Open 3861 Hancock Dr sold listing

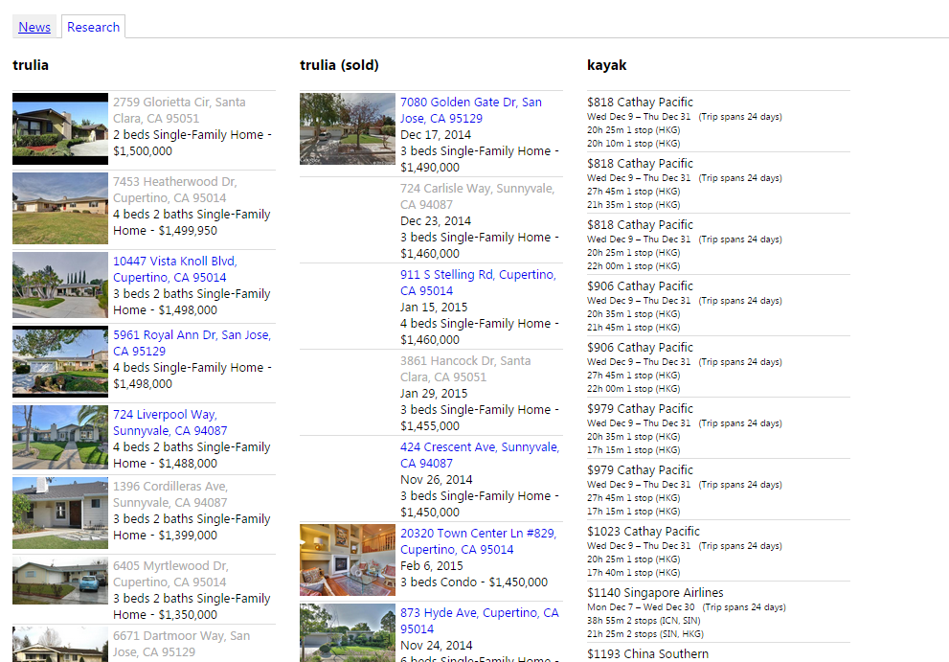[x=465, y=368]
